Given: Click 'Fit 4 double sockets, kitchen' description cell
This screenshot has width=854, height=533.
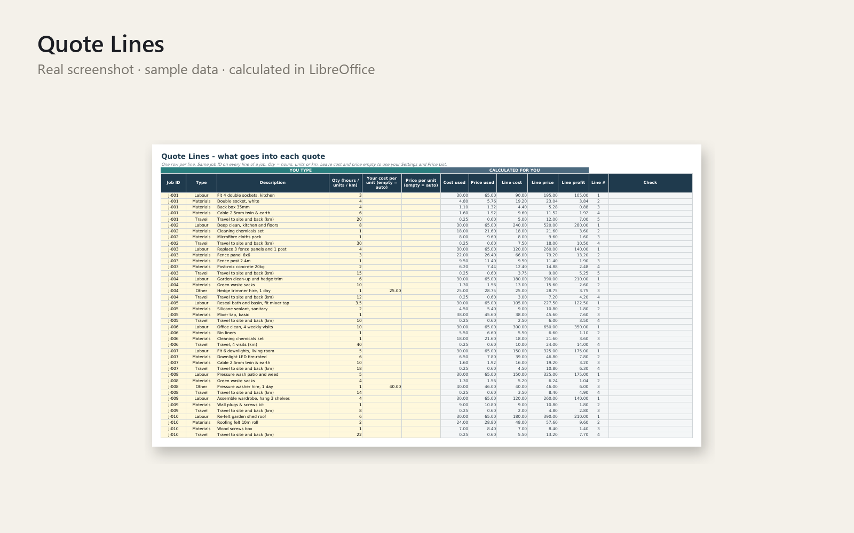Looking at the screenshot, I should (x=273, y=196).
